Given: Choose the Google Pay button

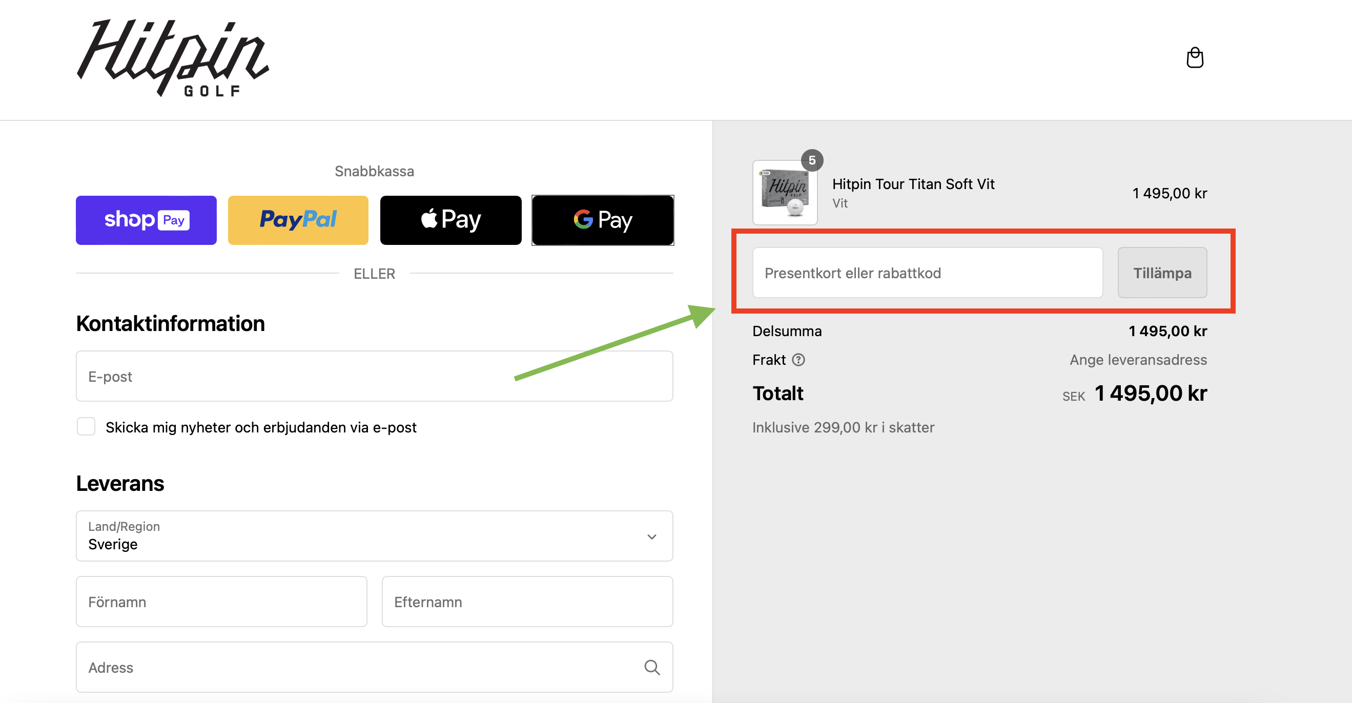Looking at the screenshot, I should coord(603,220).
